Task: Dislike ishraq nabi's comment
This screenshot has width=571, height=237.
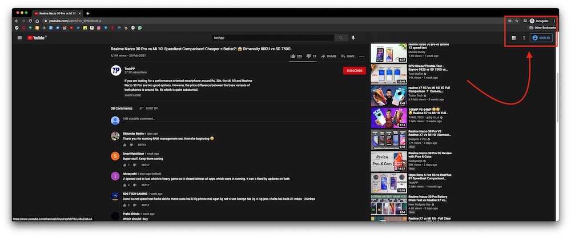Action: coord(135,185)
